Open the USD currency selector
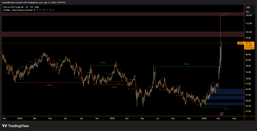257x131 pixels. [248, 7]
